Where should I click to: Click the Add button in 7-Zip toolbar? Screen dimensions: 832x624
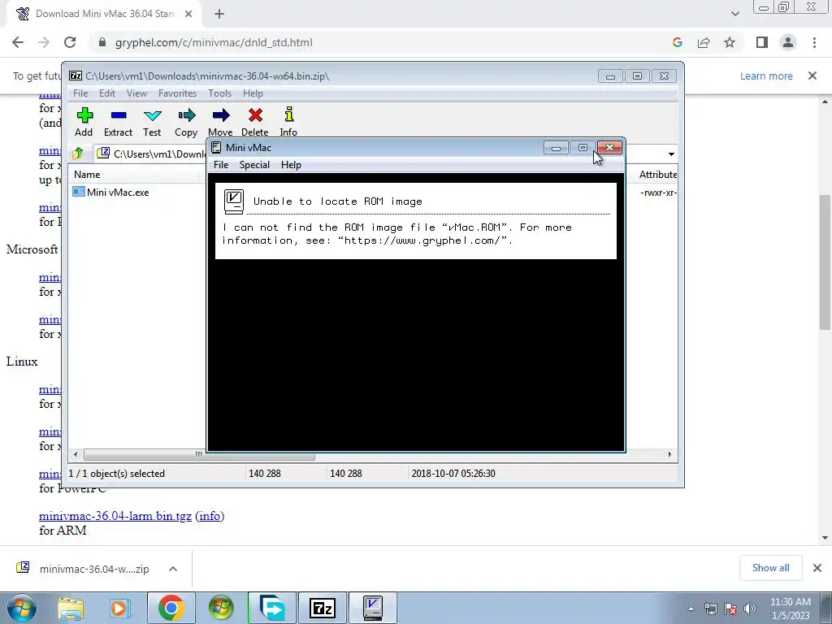tap(84, 123)
